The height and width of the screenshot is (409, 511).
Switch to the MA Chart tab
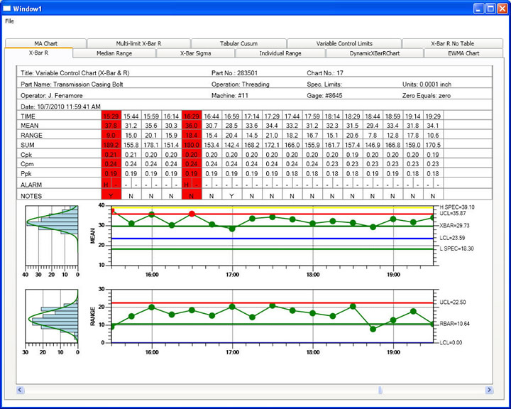(x=45, y=43)
